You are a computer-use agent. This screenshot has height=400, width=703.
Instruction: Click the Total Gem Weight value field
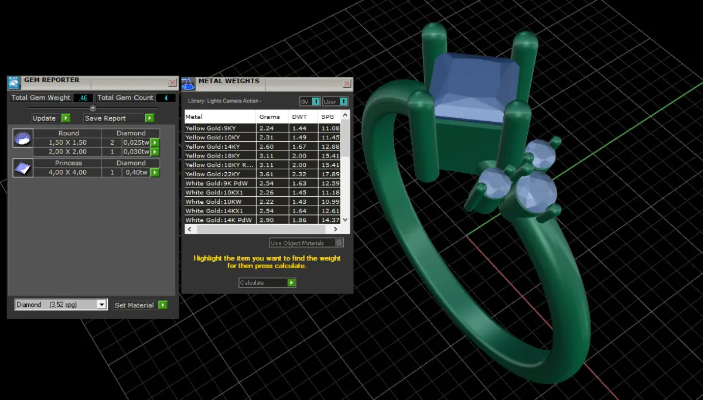(x=83, y=98)
